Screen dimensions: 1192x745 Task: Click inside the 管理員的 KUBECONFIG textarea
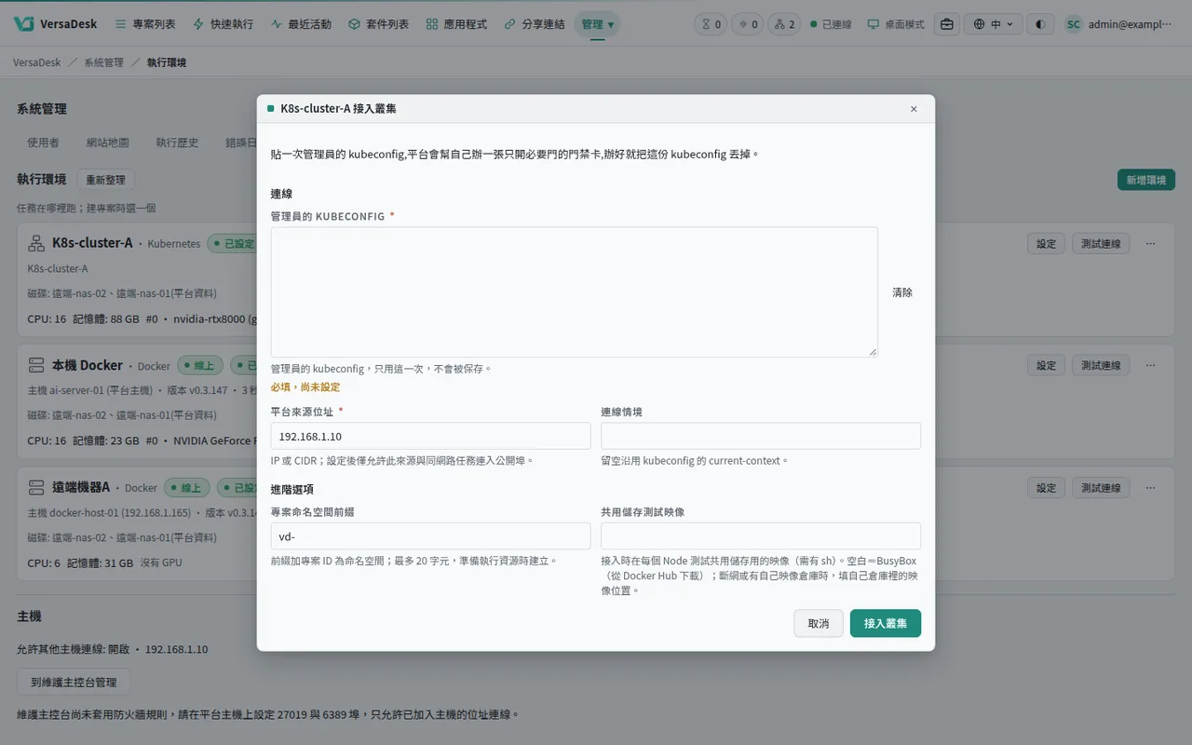coord(575,291)
